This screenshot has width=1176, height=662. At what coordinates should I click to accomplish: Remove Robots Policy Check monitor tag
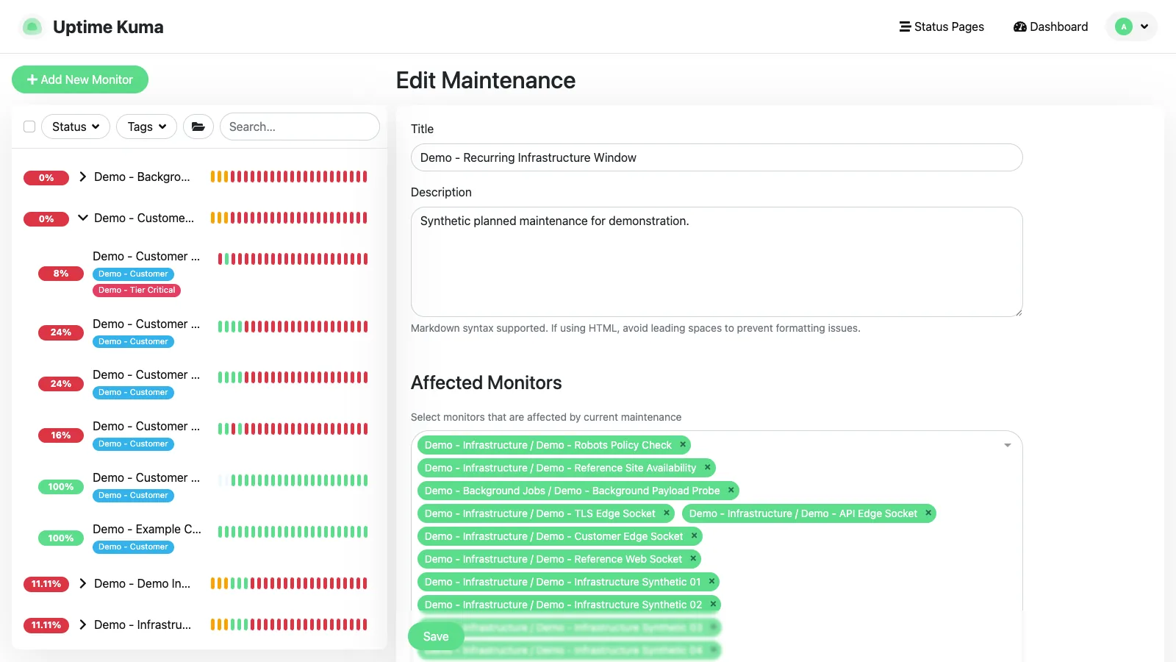coord(683,444)
